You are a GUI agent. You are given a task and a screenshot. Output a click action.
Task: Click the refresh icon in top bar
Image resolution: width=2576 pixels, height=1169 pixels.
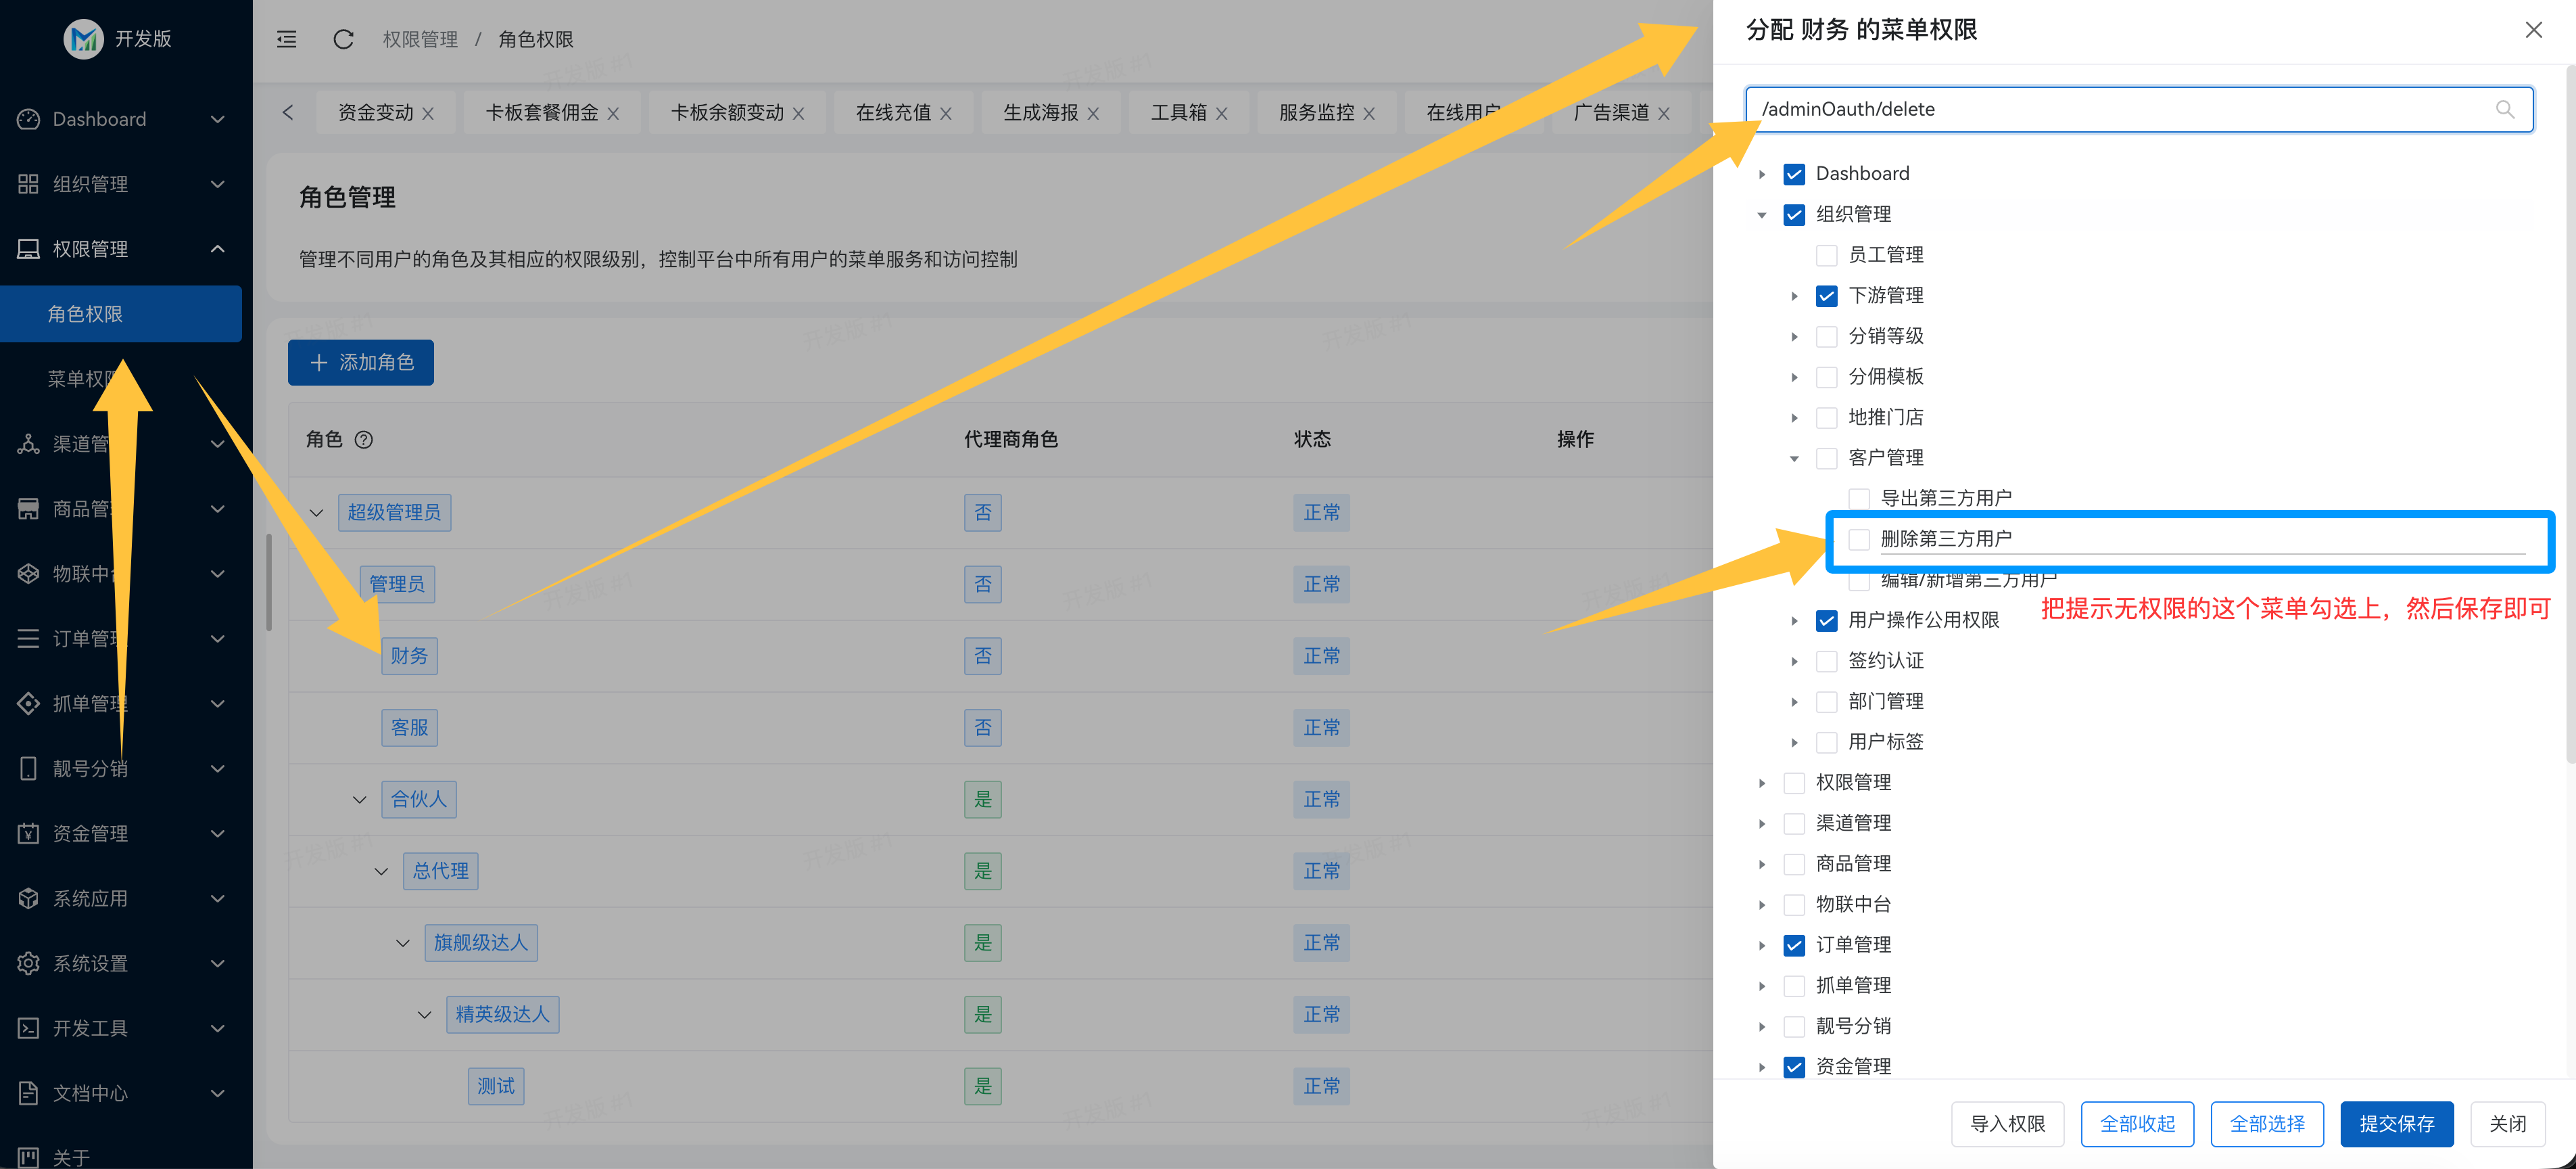click(343, 39)
